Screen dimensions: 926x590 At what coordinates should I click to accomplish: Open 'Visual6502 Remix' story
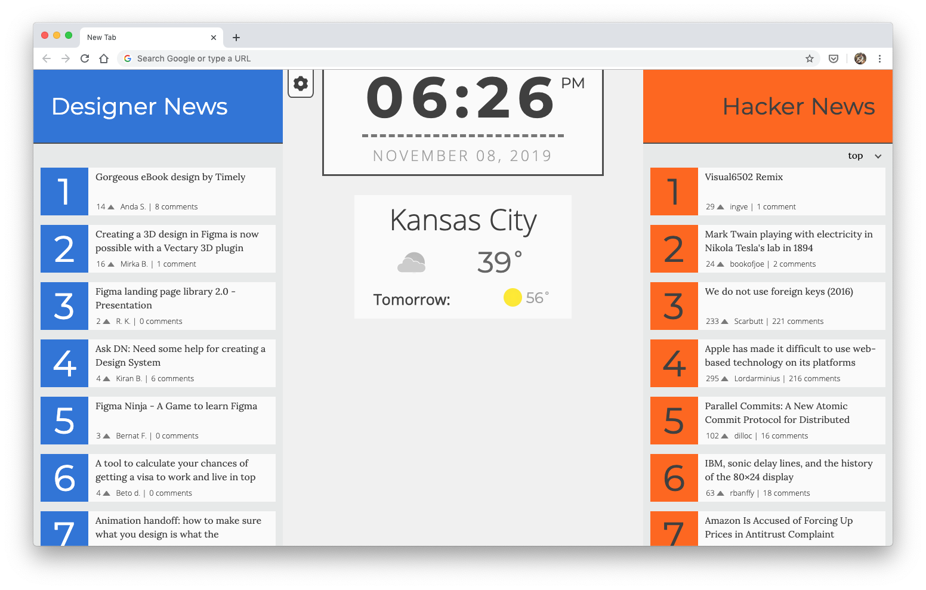(743, 177)
